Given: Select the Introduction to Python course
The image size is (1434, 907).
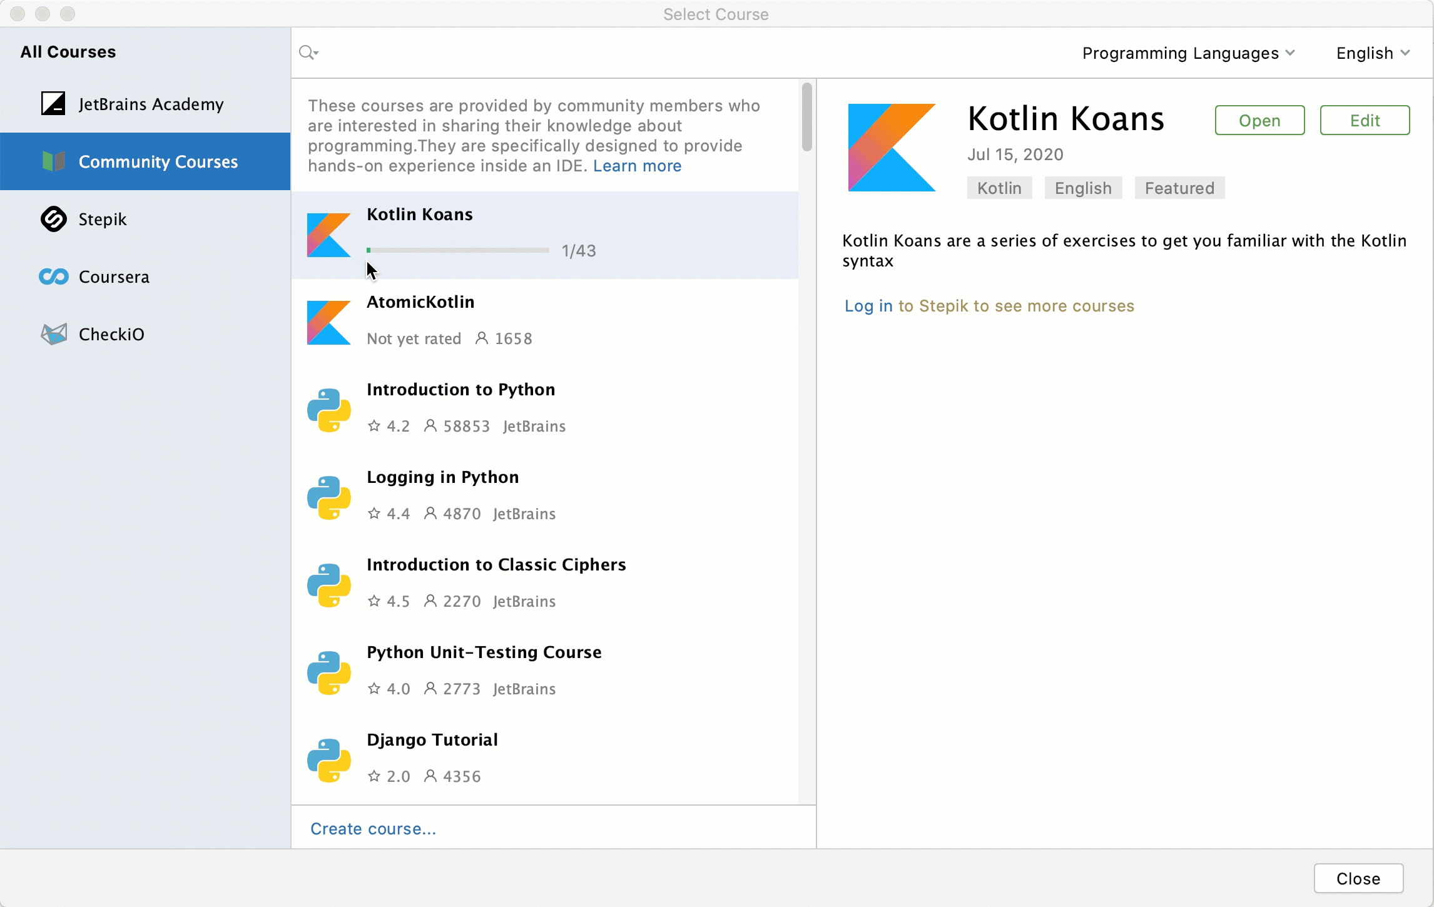Looking at the screenshot, I should coord(545,410).
